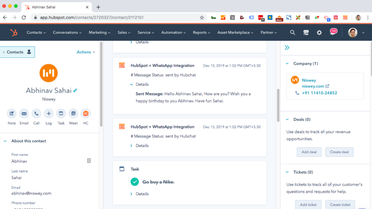Open the notifications bell with 163 badge

point(333,33)
